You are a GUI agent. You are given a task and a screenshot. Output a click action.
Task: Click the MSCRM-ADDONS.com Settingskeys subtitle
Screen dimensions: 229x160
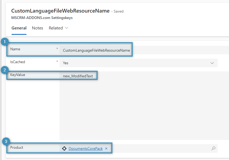pyautogui.click(x=42, y=18)
